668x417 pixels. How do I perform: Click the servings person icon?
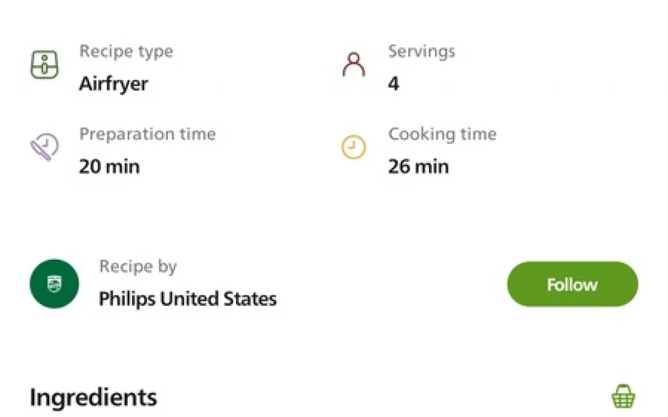coord(353,65)
